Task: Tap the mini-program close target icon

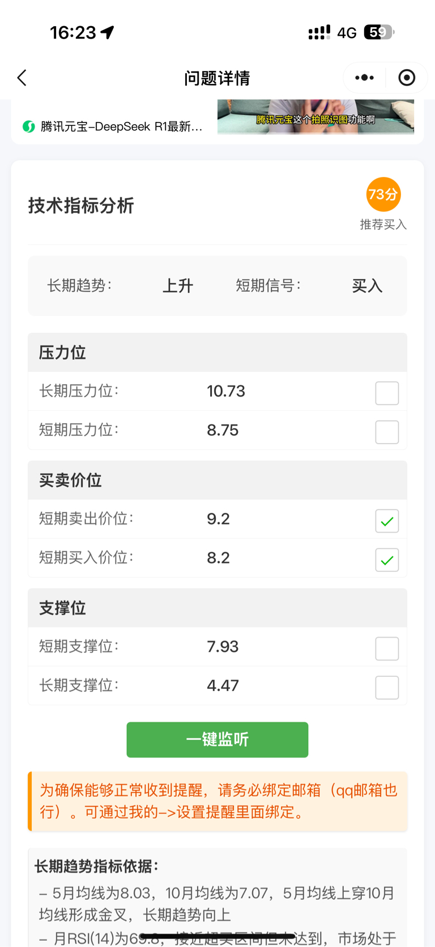Action: 407,78
